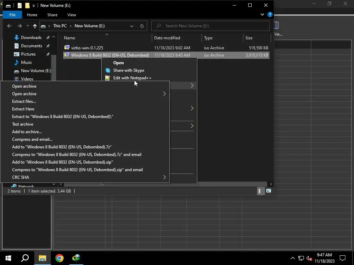Choose Share with Skype

pos(129,70)
